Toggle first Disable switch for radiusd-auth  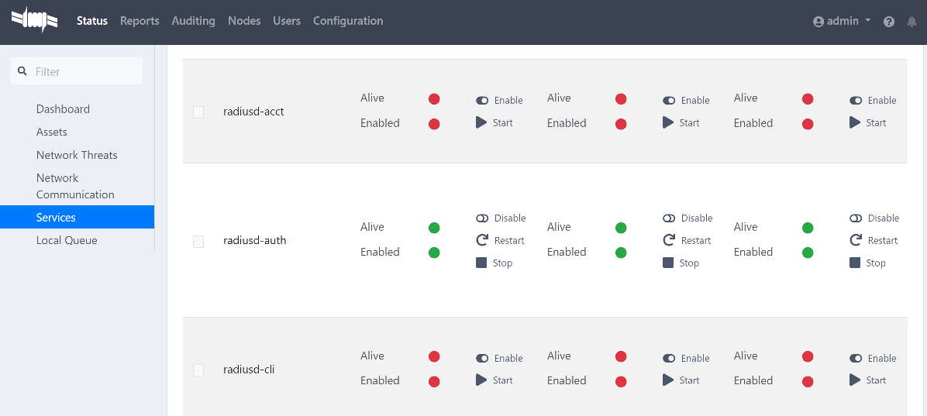pos(482,218)
